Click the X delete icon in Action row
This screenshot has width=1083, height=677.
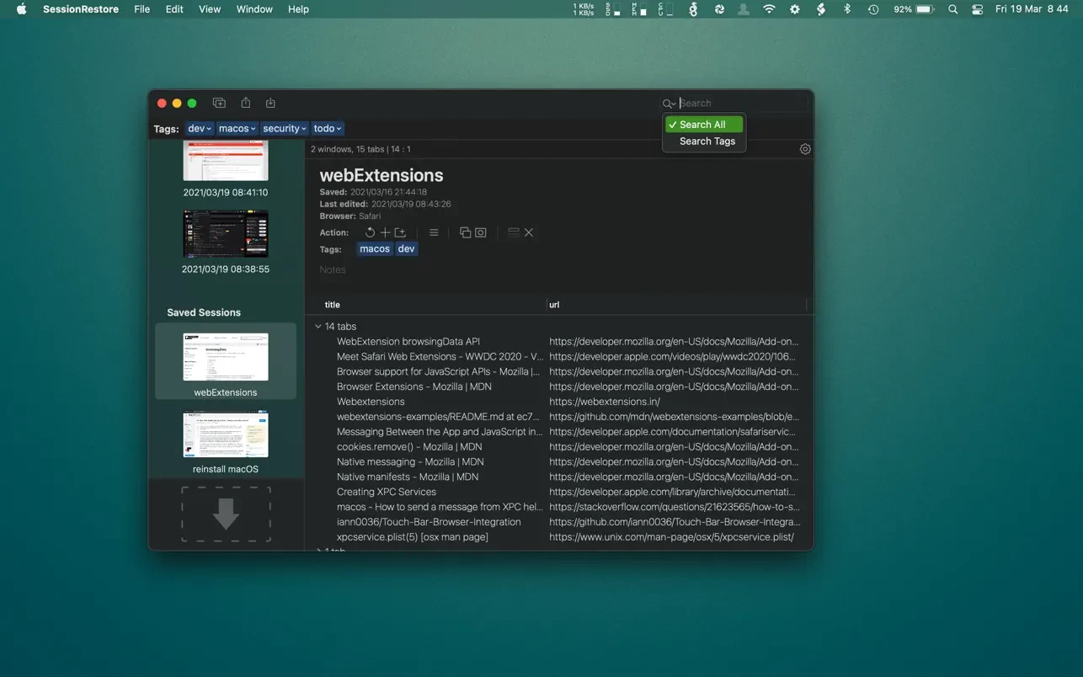tap(529, 232)
